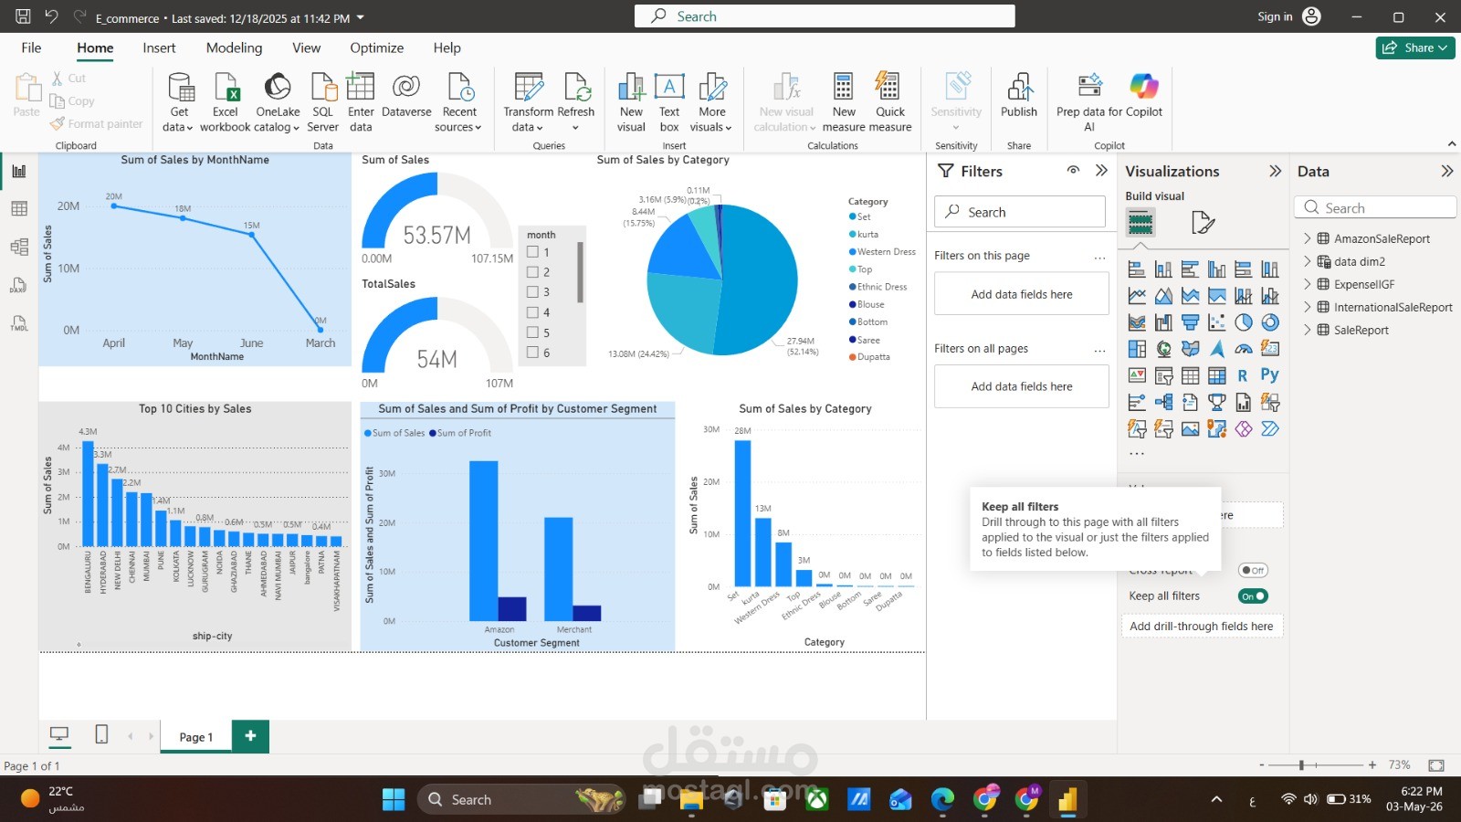Viewport: 1461px width, 822px height.
Task: Open DAX query view in left sidebar
Action: pos(19,286)
